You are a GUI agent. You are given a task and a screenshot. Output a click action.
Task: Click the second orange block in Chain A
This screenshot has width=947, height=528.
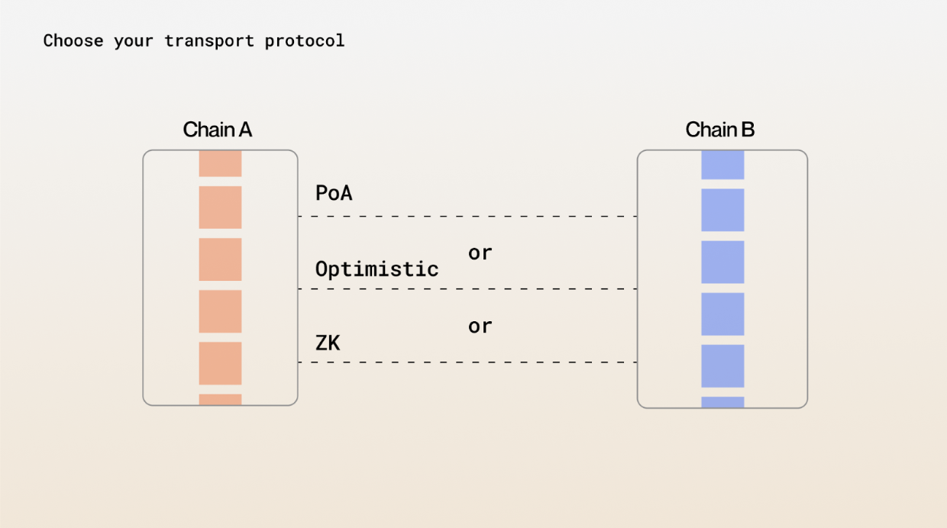(220, 208)
